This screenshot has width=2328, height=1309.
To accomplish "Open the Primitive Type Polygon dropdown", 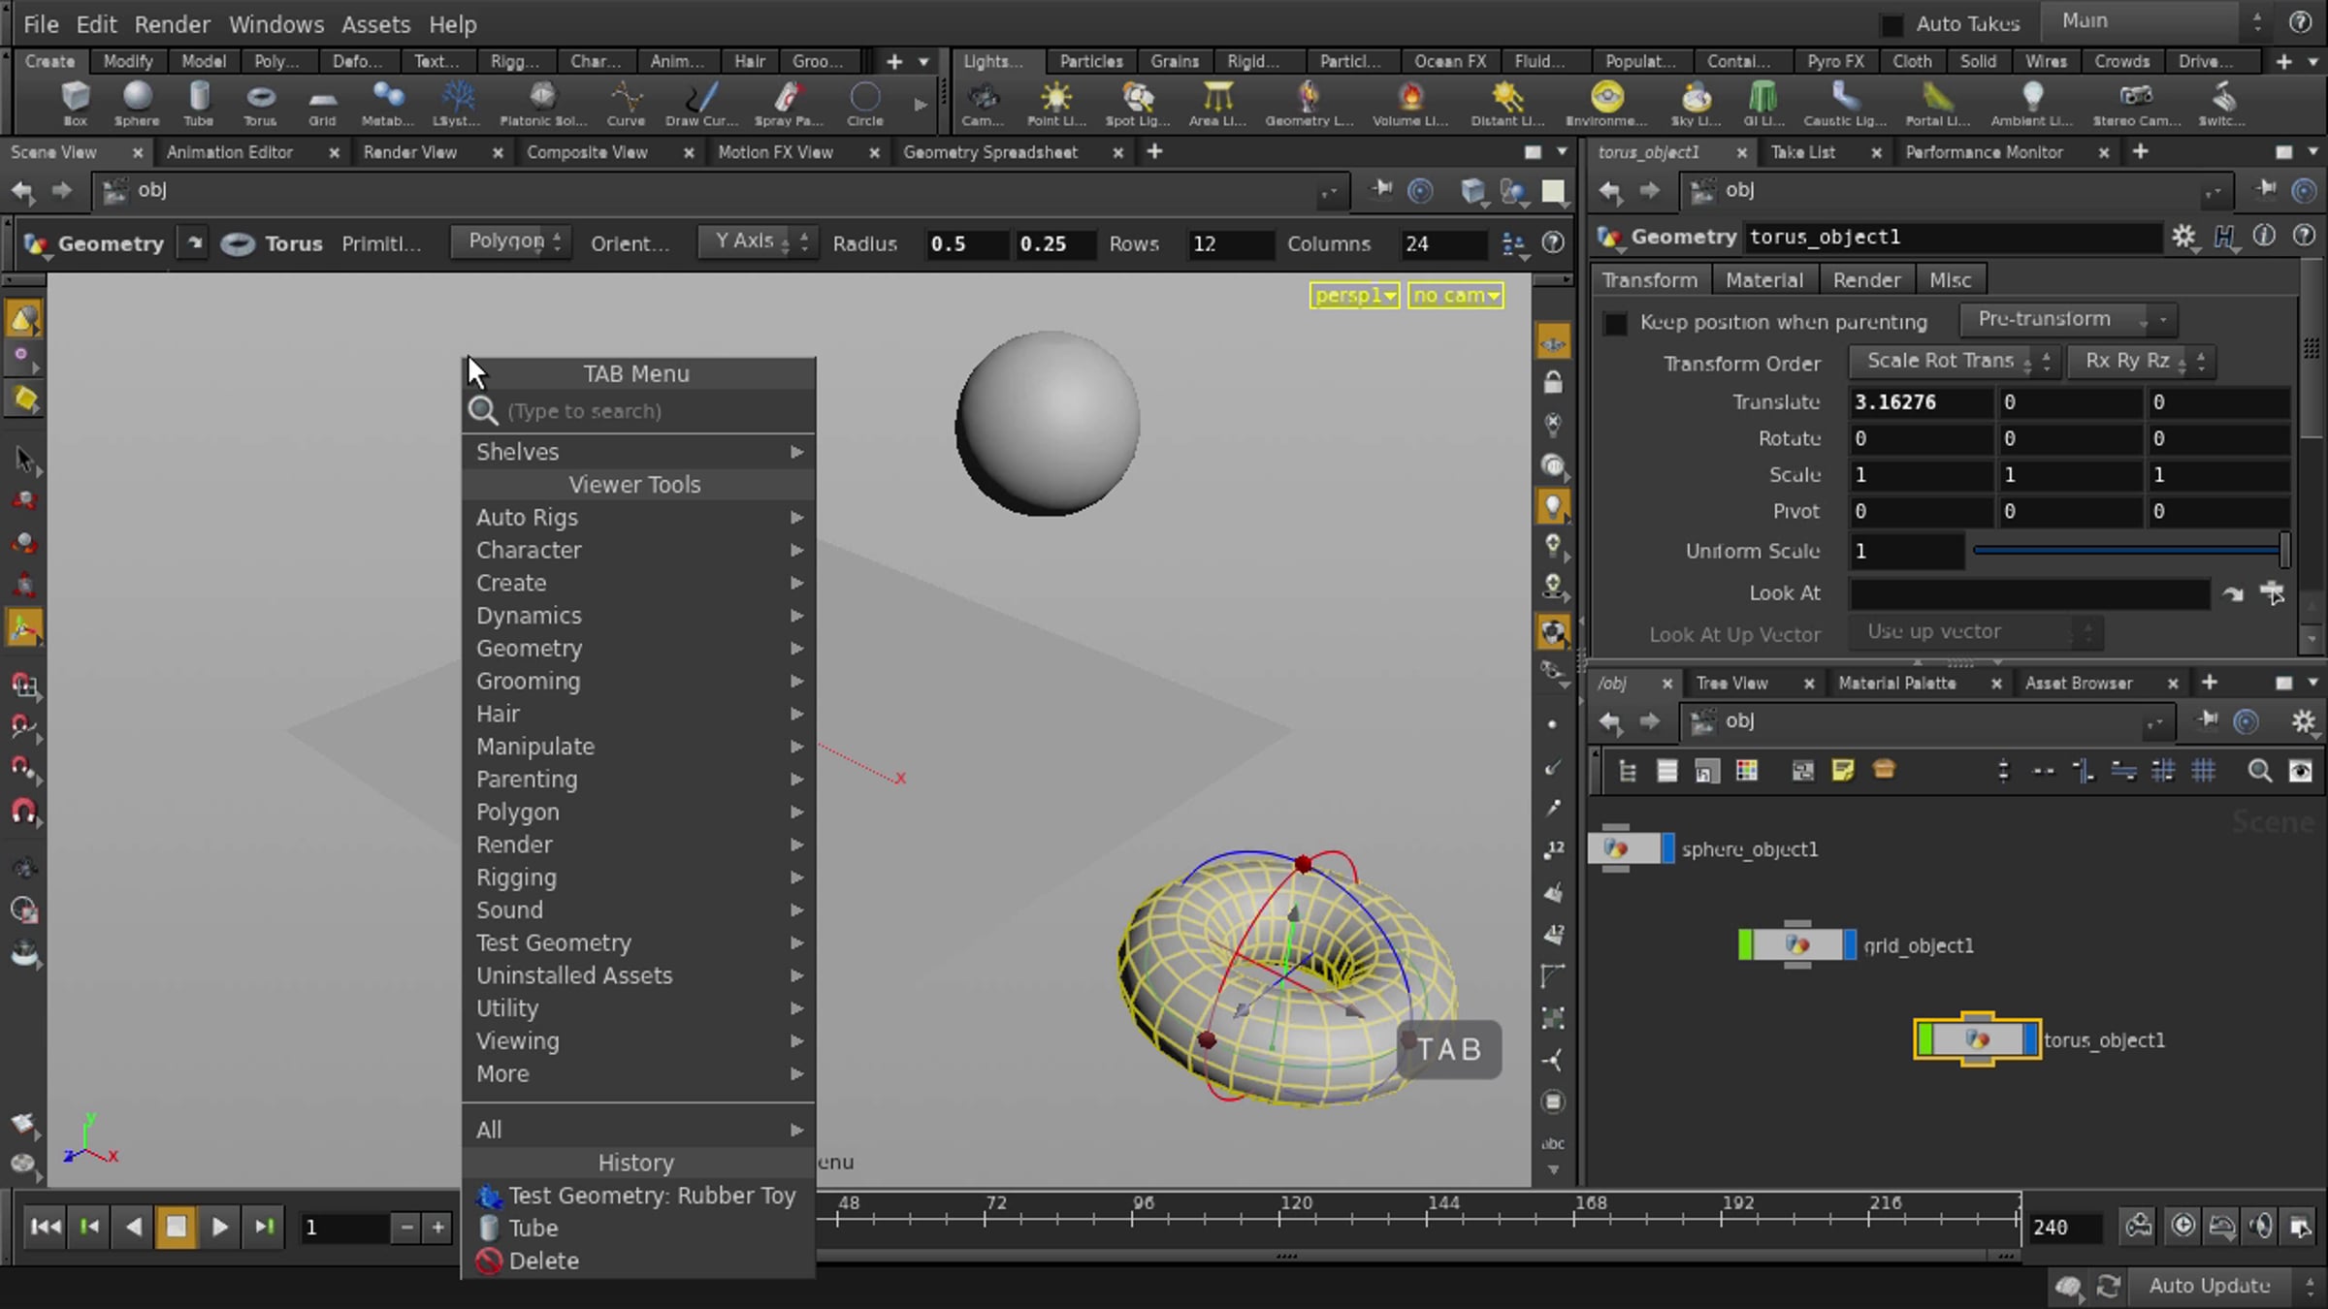I will 511,241.
